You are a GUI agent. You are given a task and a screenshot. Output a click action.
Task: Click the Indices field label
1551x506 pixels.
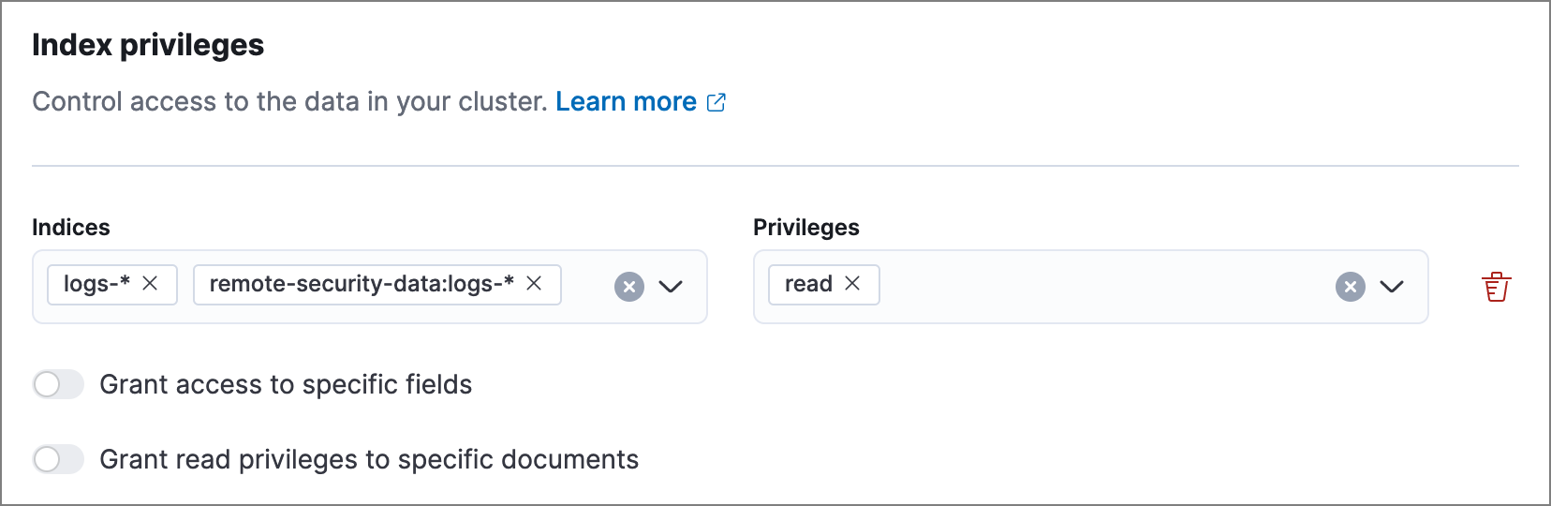pos(71,228)
